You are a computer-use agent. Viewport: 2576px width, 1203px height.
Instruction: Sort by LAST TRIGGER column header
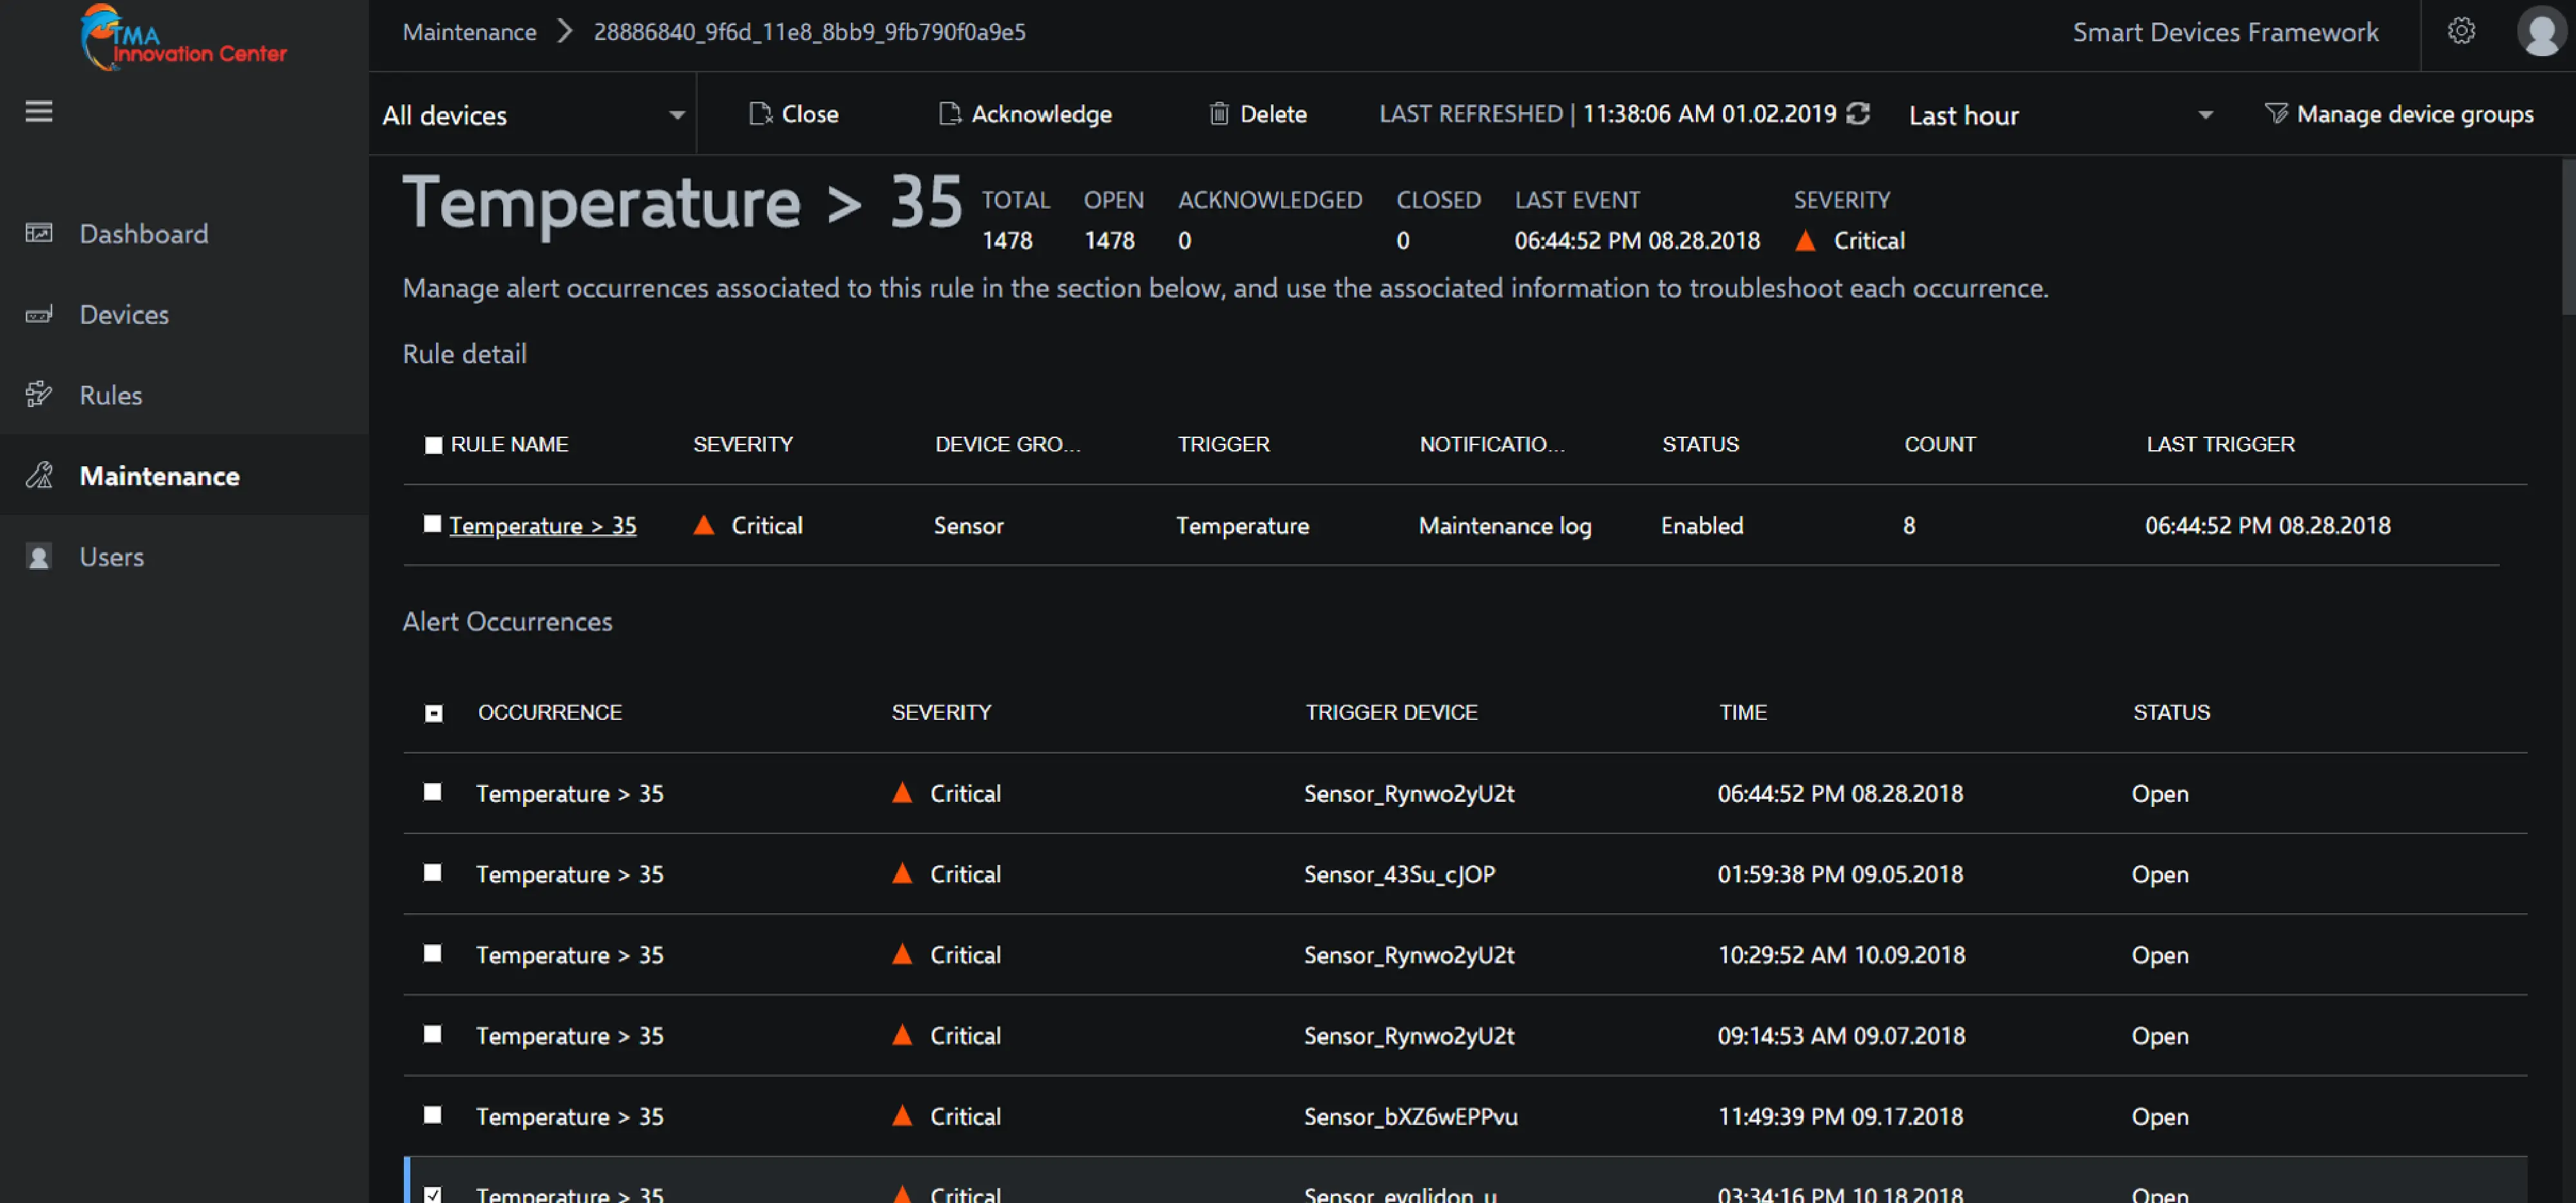tap(2220, 445)
